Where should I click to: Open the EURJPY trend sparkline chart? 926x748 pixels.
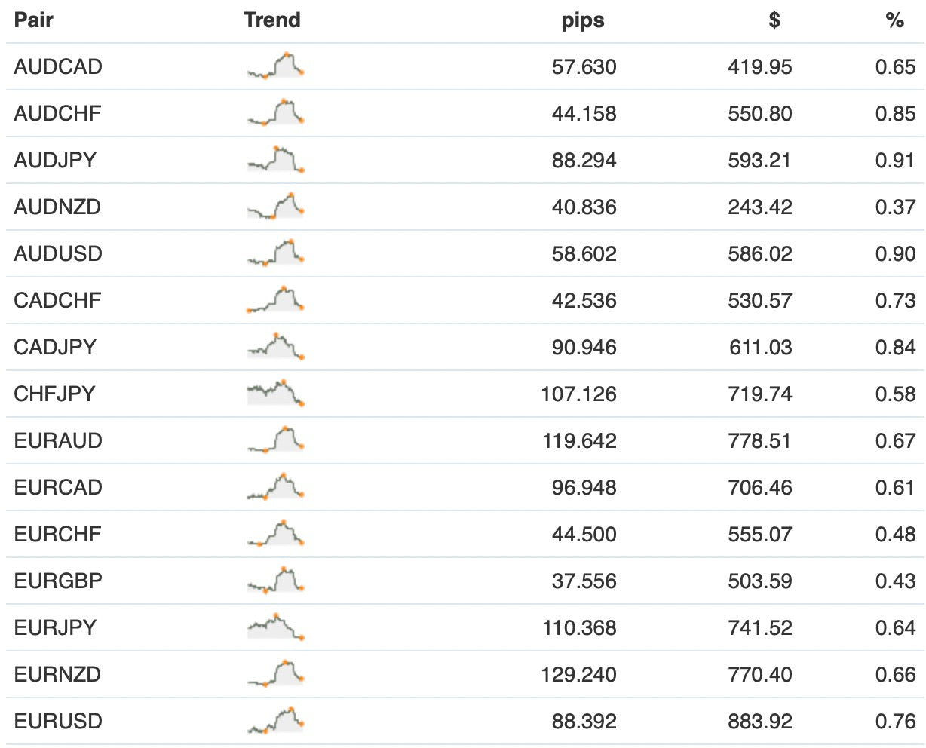pyautogui.click(x=275, y=627)
